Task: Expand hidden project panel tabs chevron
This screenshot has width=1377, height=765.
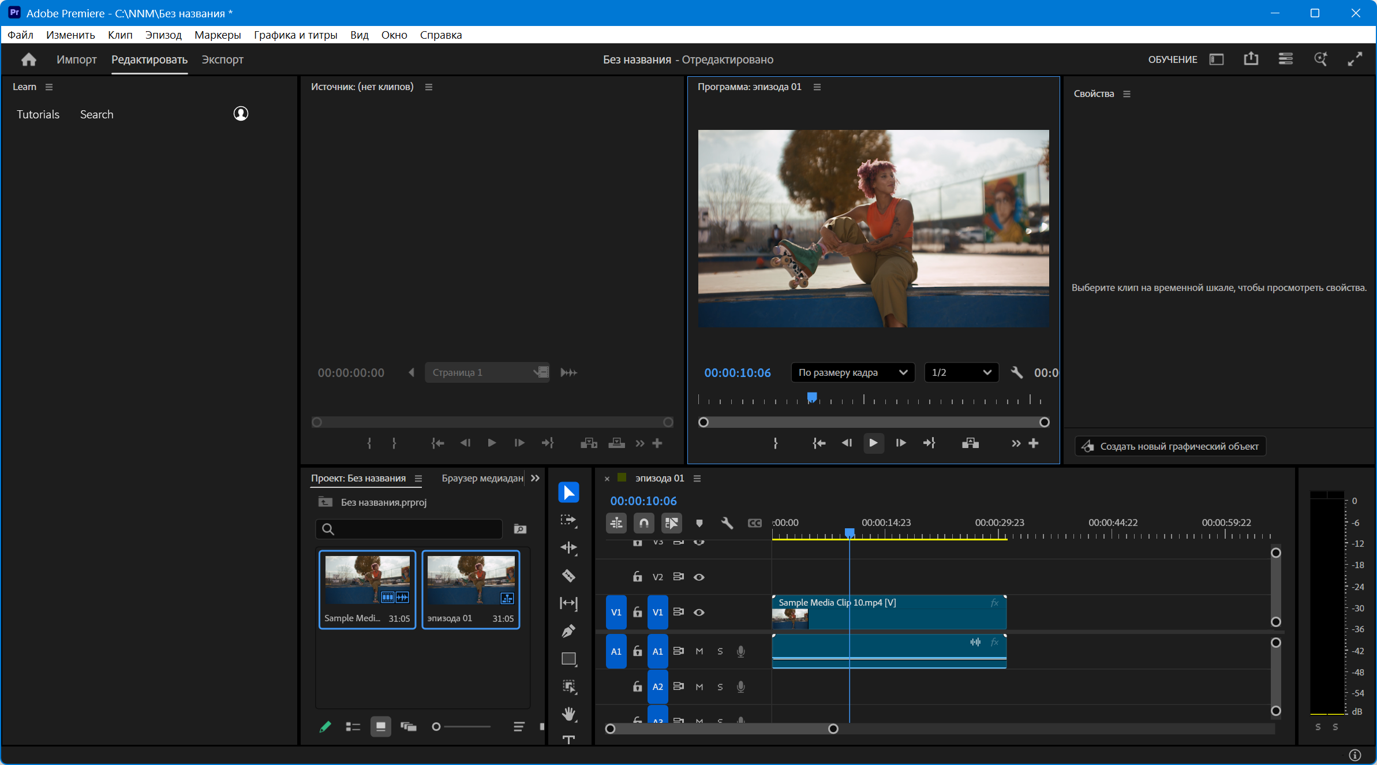Action: tap(535, 478)
